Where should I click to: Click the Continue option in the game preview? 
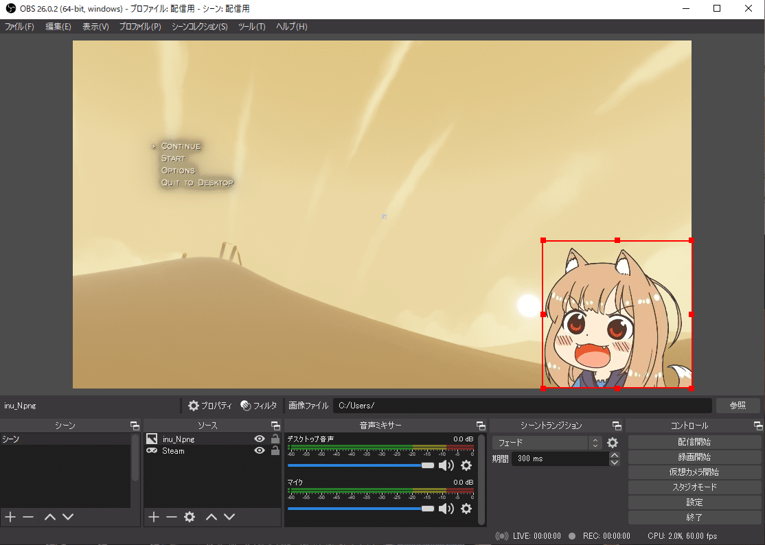(x=181, y=146)
